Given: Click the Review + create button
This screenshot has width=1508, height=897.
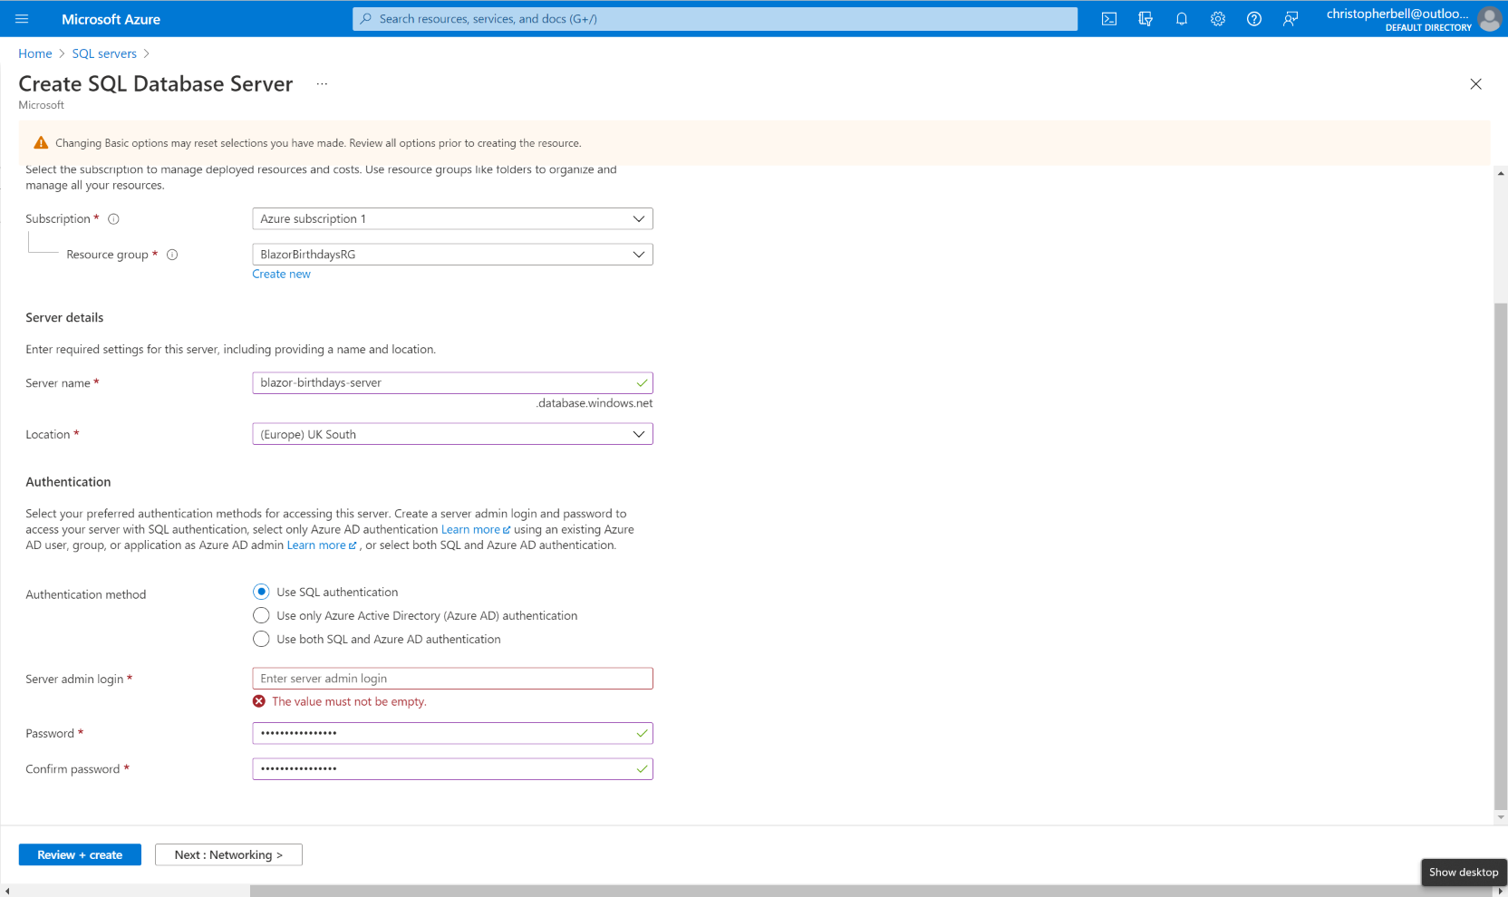Looking at the screenshot, I should point(79,854).
